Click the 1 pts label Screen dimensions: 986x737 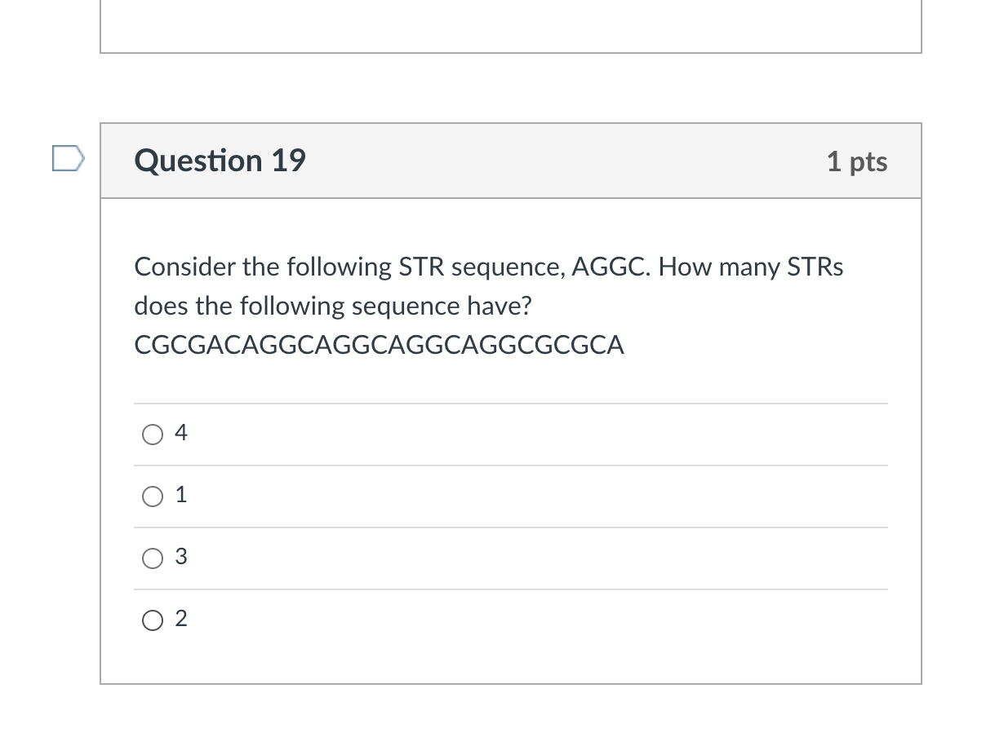856,161
